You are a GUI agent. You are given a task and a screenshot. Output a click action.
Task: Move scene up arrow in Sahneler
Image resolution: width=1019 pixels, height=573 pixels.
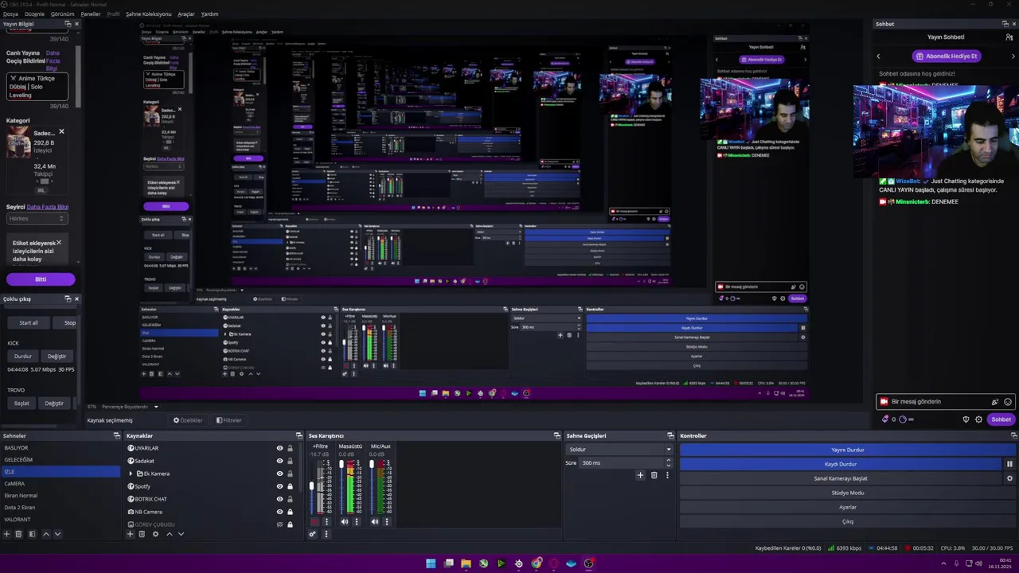coord(45,534)
